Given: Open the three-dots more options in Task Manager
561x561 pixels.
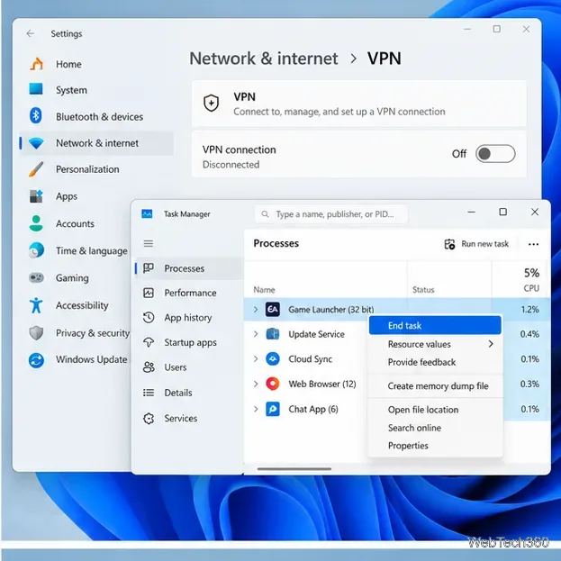Looking at the screenshot, I should click(533, 244).
